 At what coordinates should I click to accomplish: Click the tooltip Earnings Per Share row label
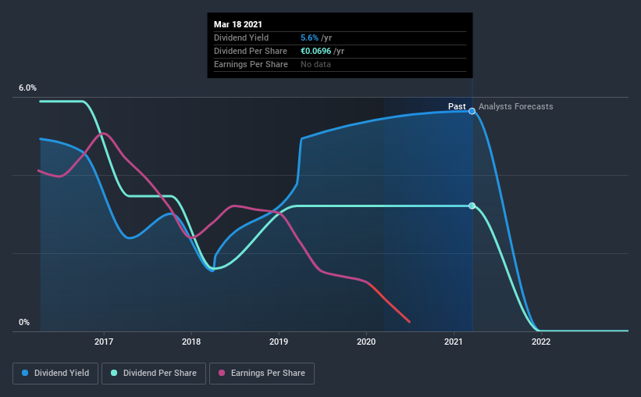(x=251, y=64)
